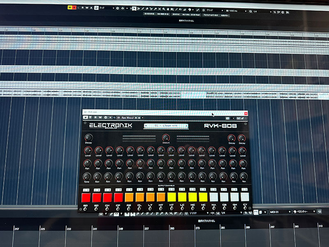
Task: Toggle the R read automation in top toolbar
Action: (x=83, y=8)
